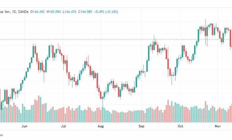
Task: Select the close price C144.985 value
Action: (x=85, y=12)
